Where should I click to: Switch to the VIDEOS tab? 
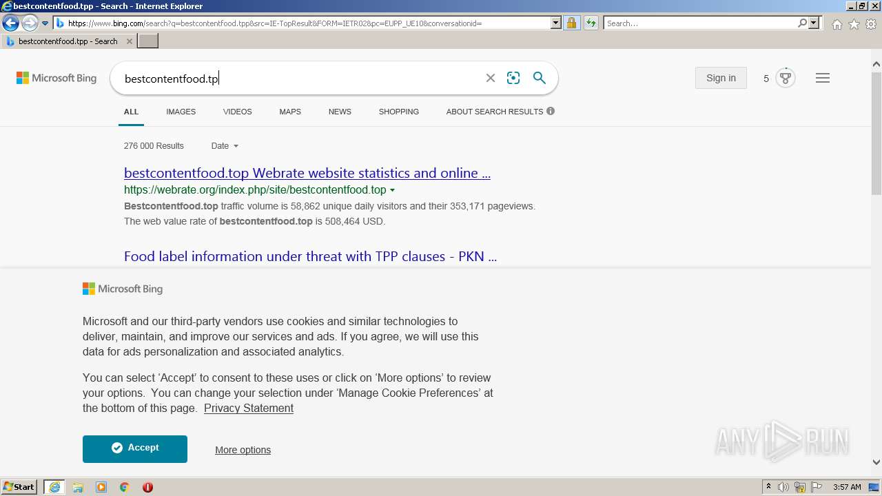coord(237,112)
